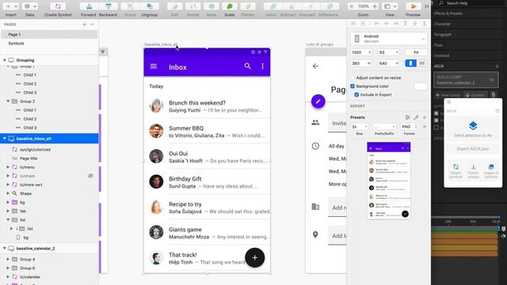Move layer Forward using toolbar icon

(89, 6)
